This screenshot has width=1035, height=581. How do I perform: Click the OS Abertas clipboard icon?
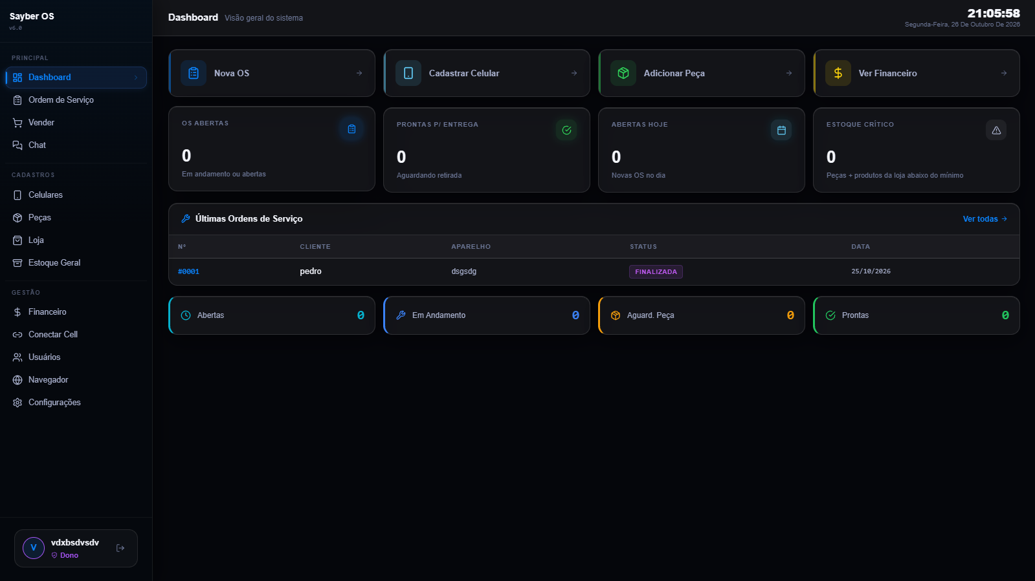[351, 129]
